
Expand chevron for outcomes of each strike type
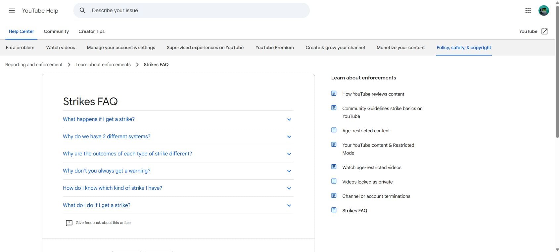[x=289, y=154]
